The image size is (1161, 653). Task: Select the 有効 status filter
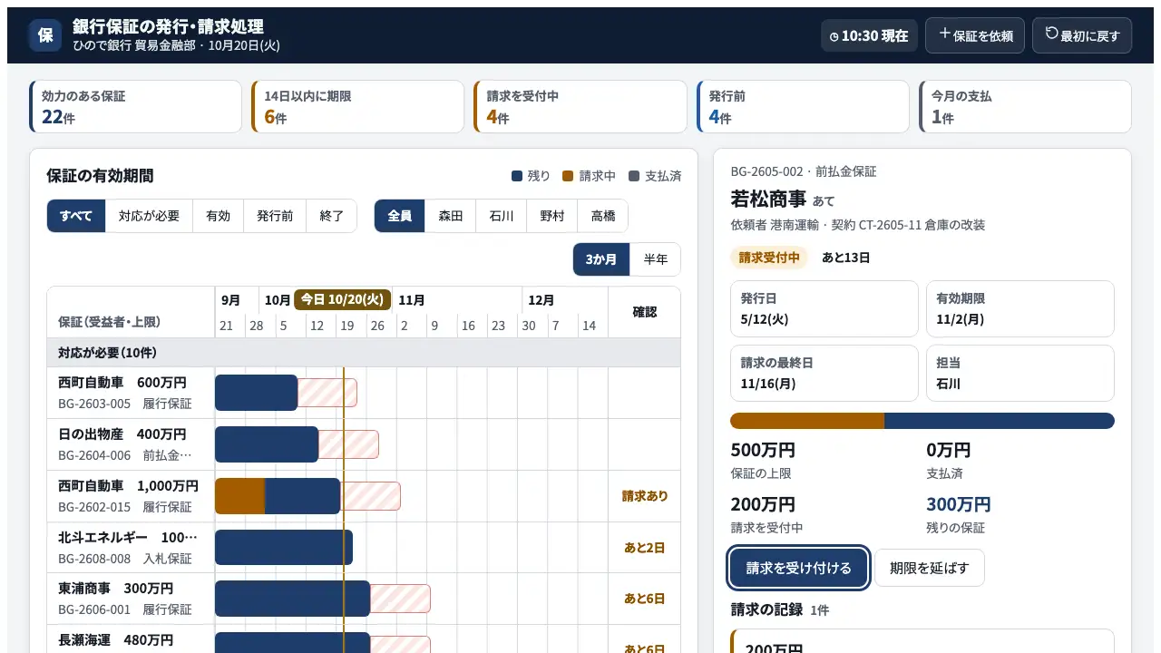(x=219, y=216)
